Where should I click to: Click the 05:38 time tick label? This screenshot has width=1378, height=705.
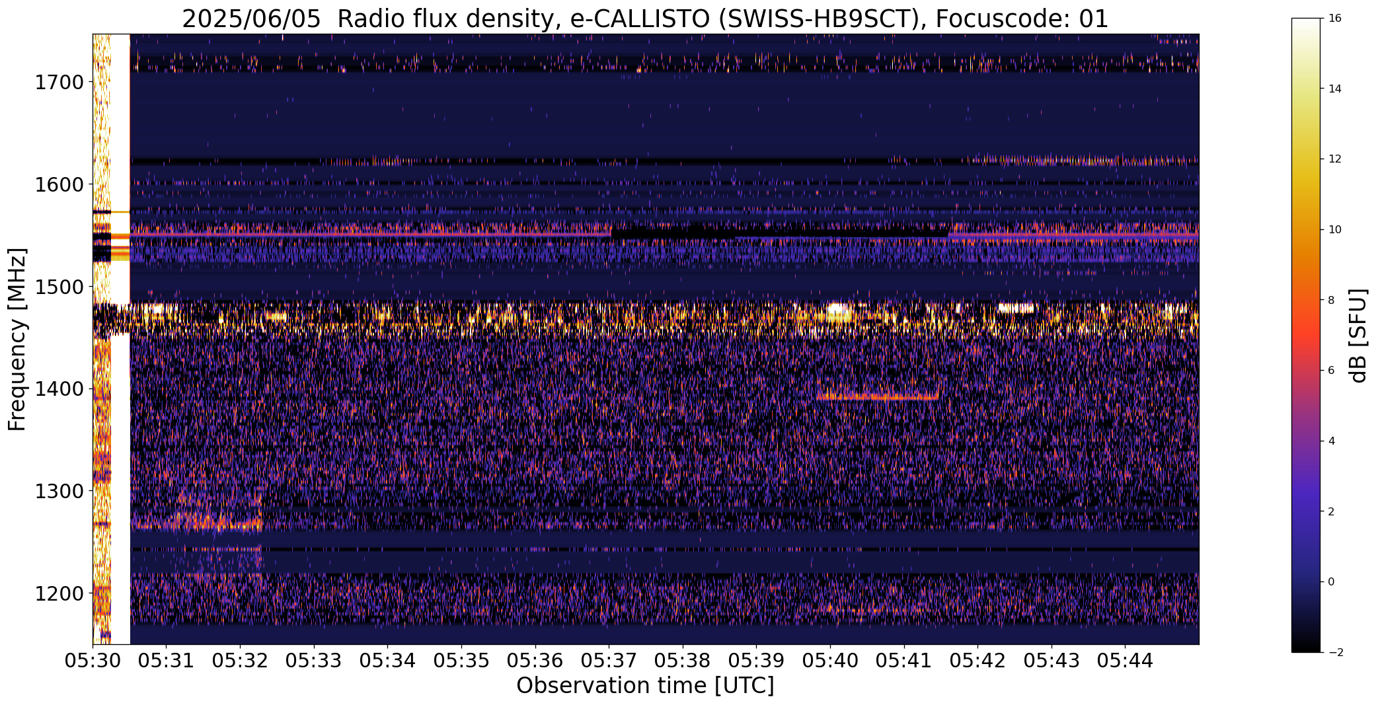pos(683,661)
